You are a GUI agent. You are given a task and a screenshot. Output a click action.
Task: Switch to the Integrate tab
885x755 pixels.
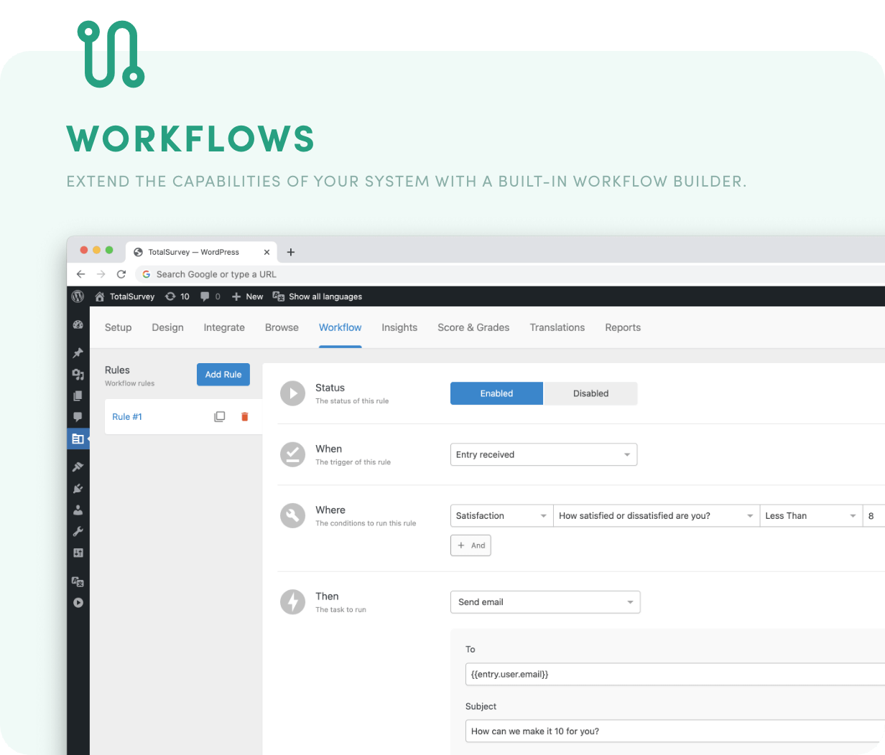(224, 327)
